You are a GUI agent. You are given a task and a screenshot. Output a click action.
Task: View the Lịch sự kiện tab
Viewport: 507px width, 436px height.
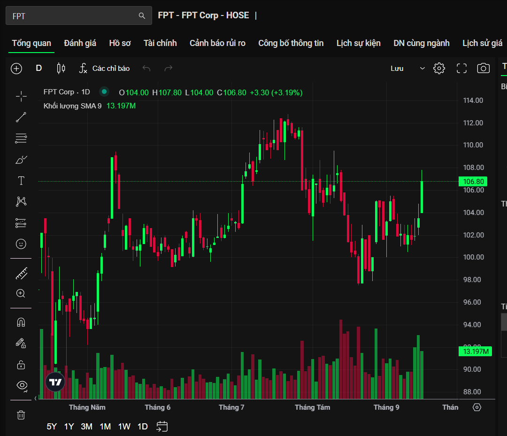click(x=358, y=43)
